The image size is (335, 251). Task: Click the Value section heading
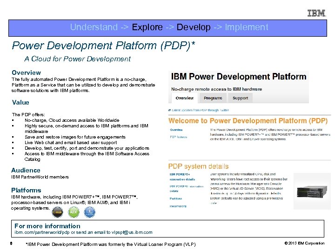20,102
